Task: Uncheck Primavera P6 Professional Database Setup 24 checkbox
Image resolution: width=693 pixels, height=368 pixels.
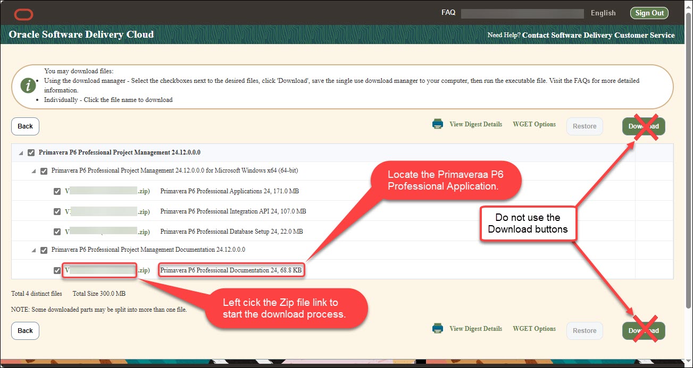Action: (57, 232)
